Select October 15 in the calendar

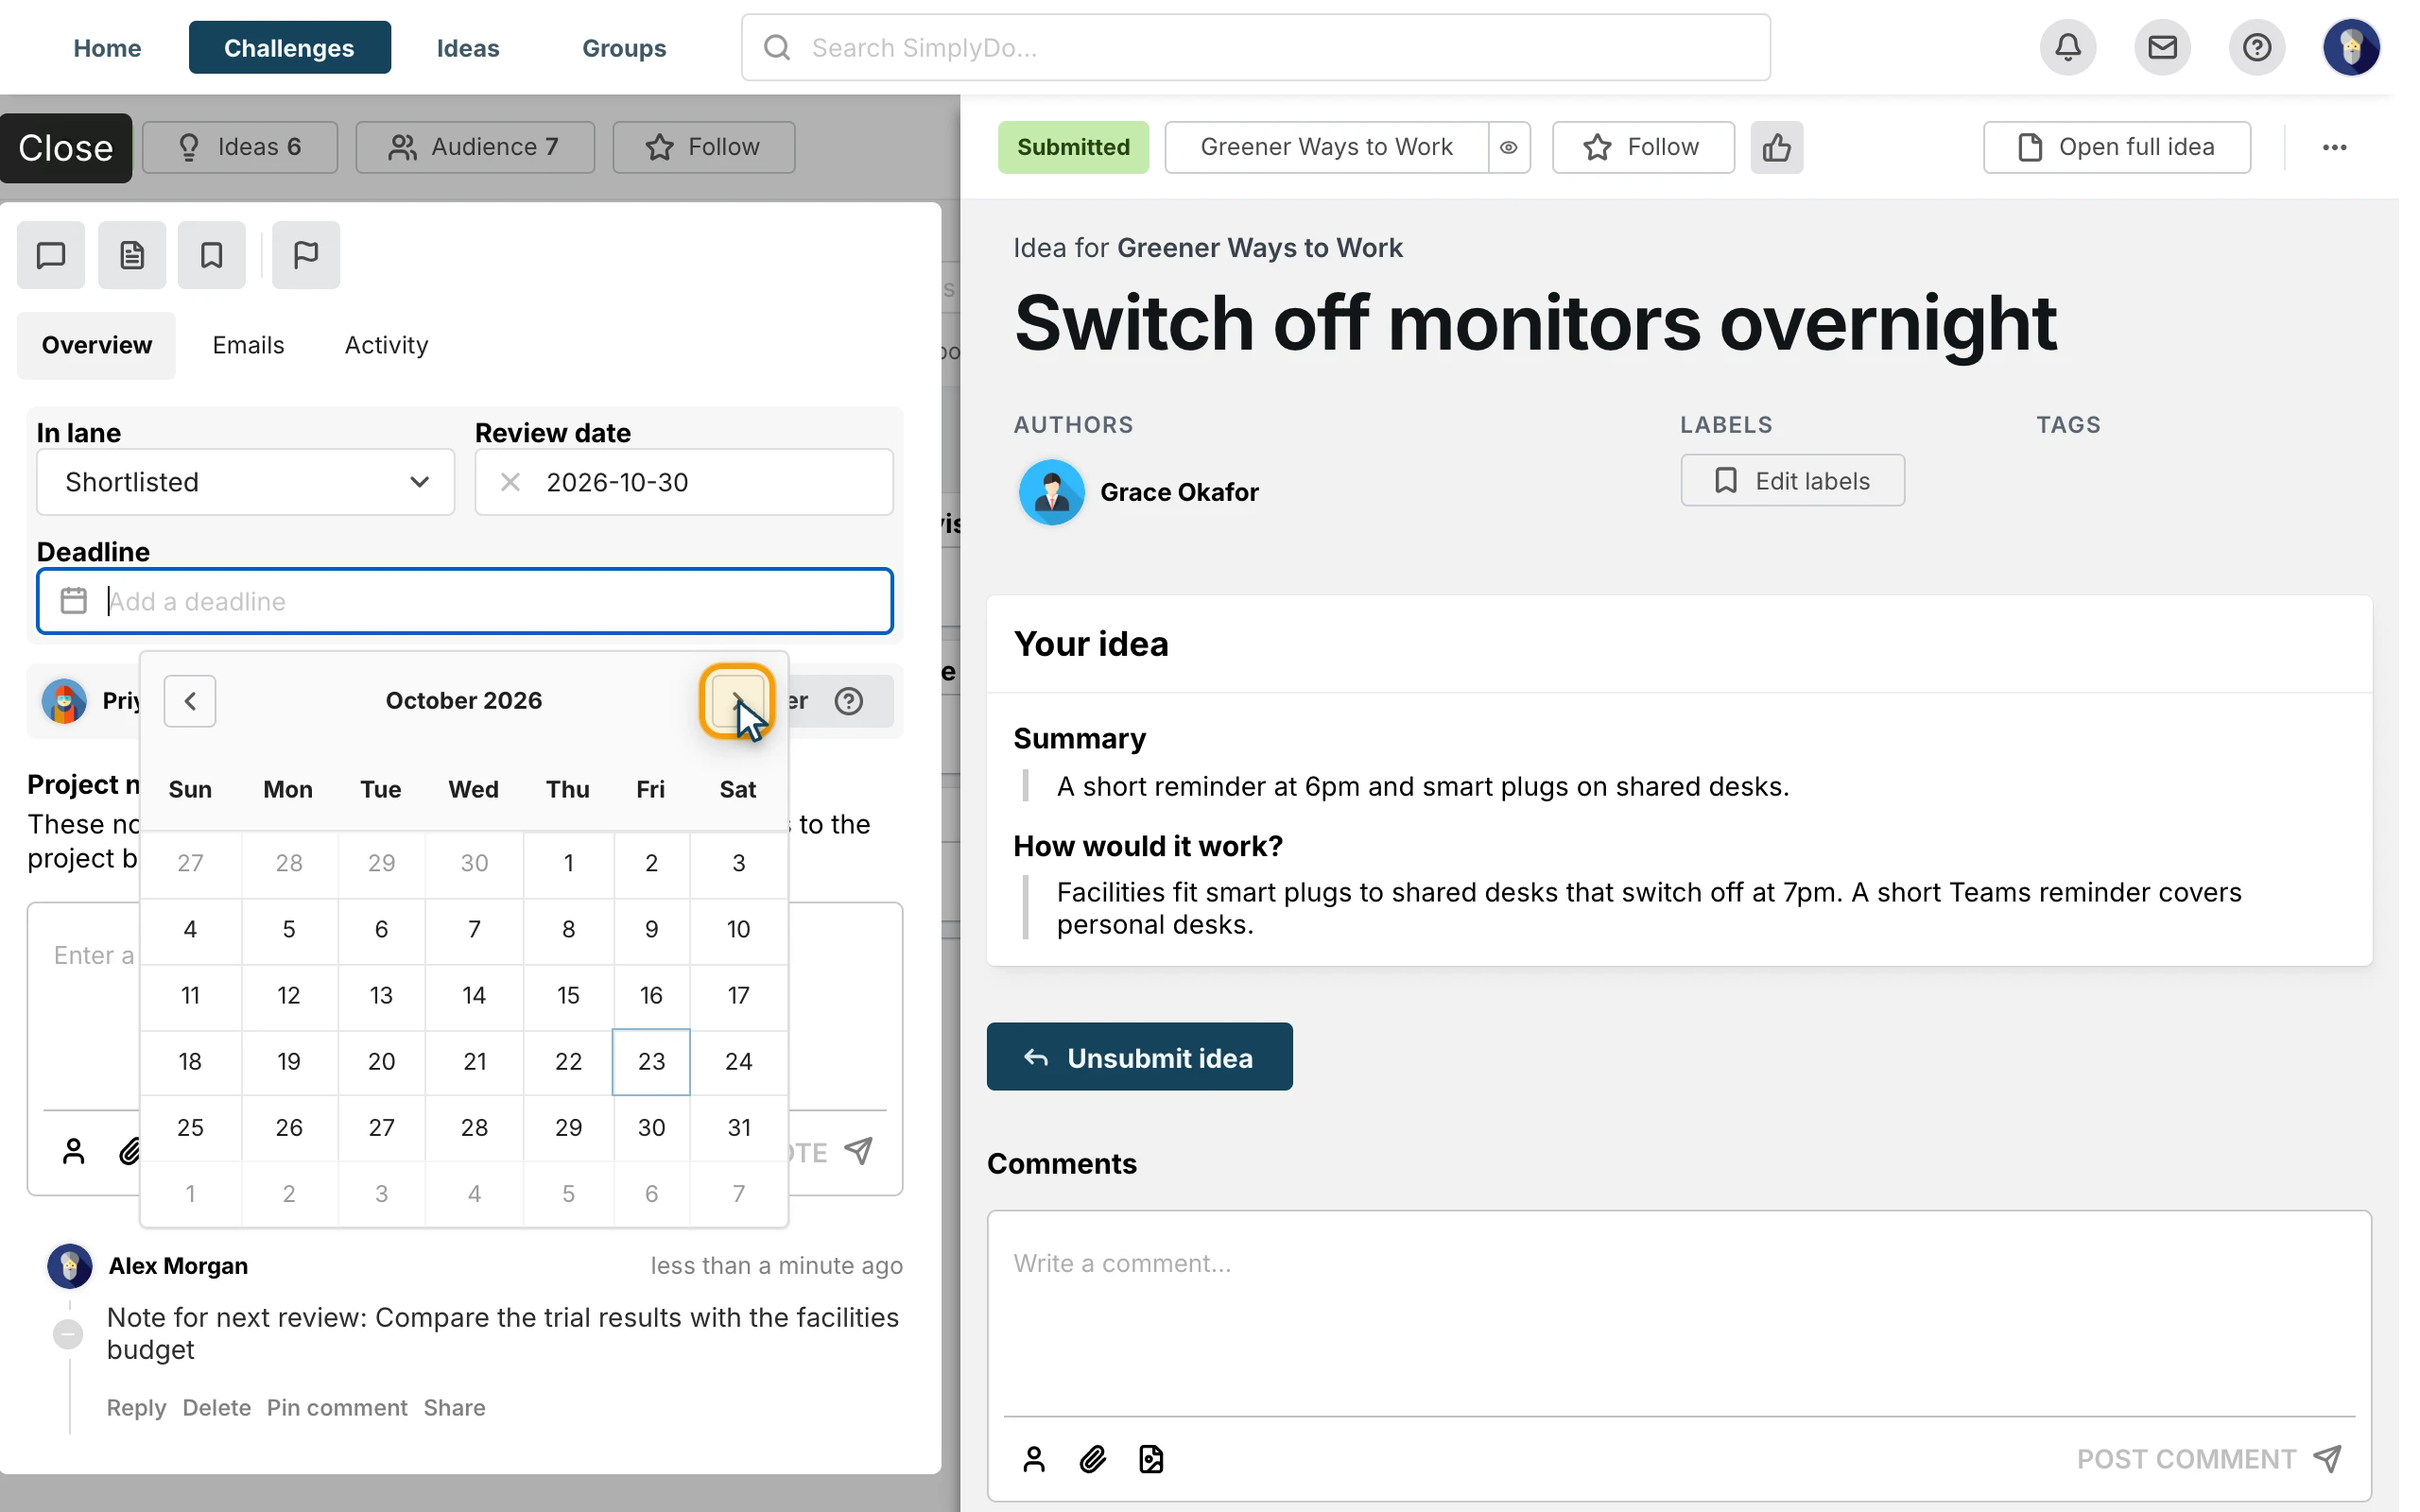(x=568, y=995)
